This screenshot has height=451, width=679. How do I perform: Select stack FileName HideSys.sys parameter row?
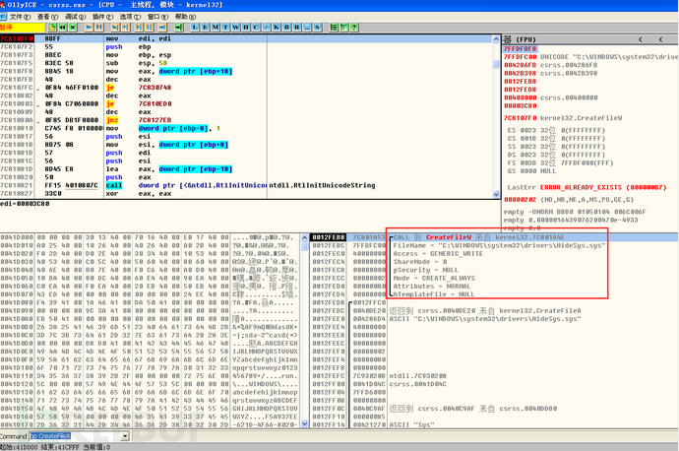[x=495, y=245]
